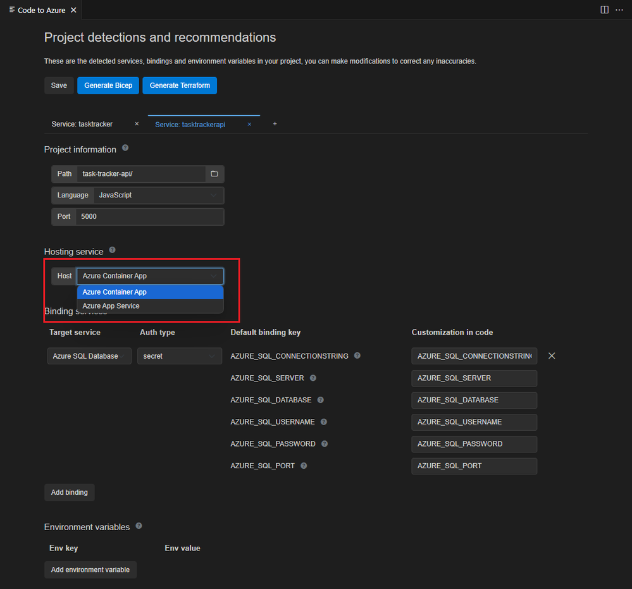
Task: Click Generate Terraform
Action: (x=180, y=85)
